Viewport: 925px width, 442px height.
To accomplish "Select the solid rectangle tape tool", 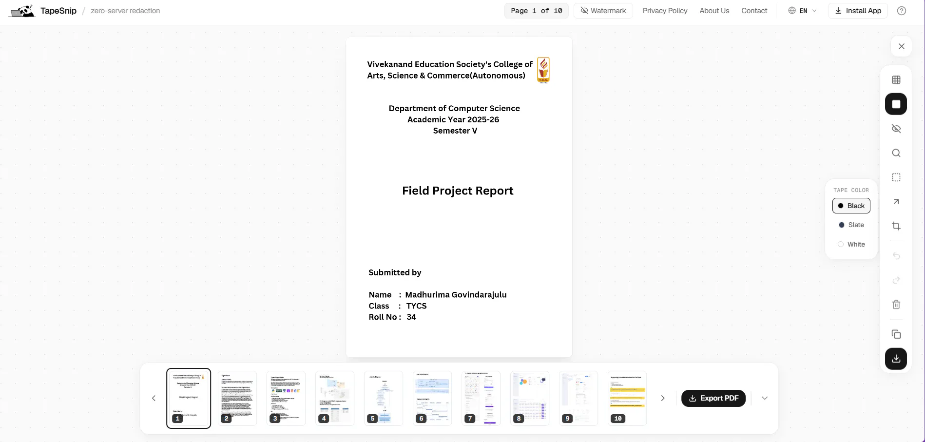I will point(896,104).
